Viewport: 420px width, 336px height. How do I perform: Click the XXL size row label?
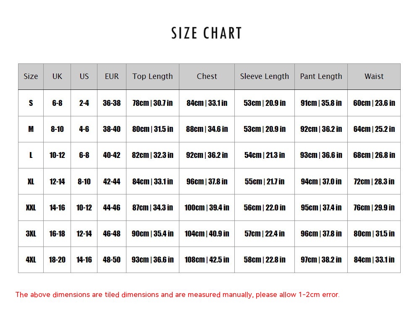pyautogui.click(x=31, y=207)
